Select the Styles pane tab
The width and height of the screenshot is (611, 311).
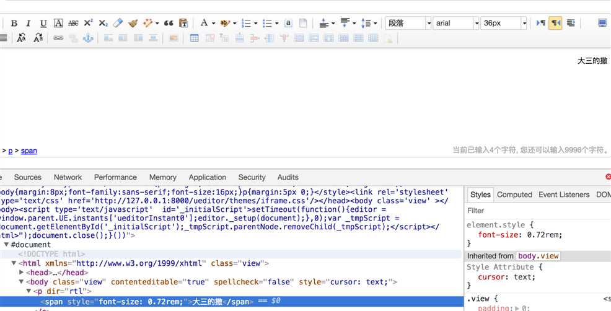[480, 195]
